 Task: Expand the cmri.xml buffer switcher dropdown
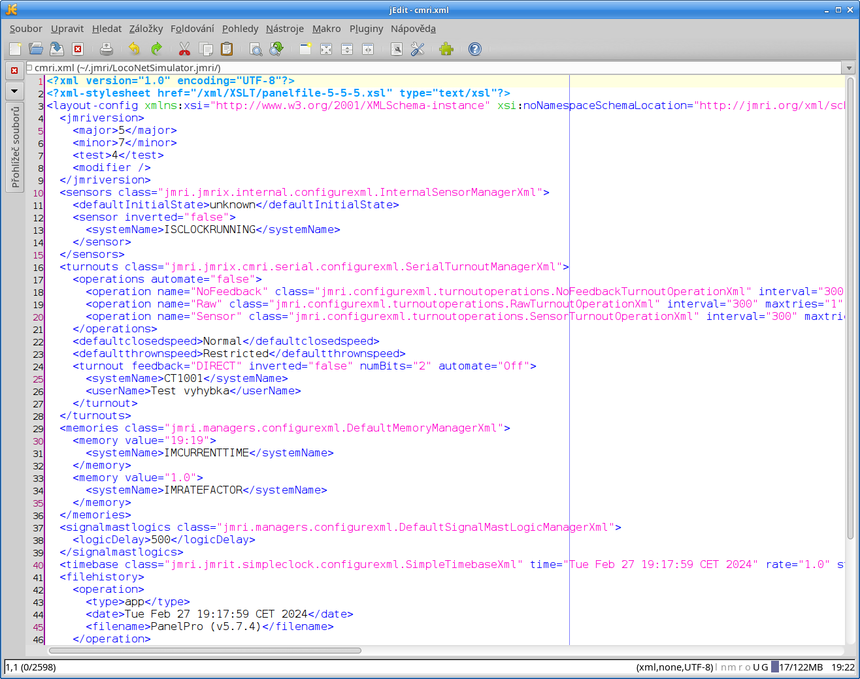pyautogui.click(x=849, y=68)
